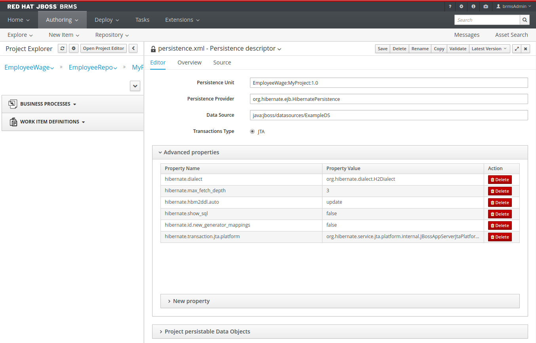This screenshot has height=343, width=536.
Task: Click the search magnifier button
Action: [x=525, y=20]
